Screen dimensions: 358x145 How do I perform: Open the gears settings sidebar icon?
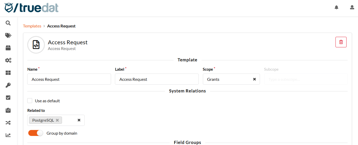pyautogui.click(x=8, y=60)
